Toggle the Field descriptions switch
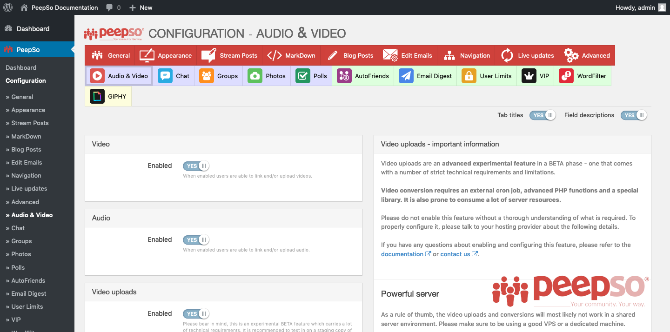The image size is (670, 332). pos(634,115)
